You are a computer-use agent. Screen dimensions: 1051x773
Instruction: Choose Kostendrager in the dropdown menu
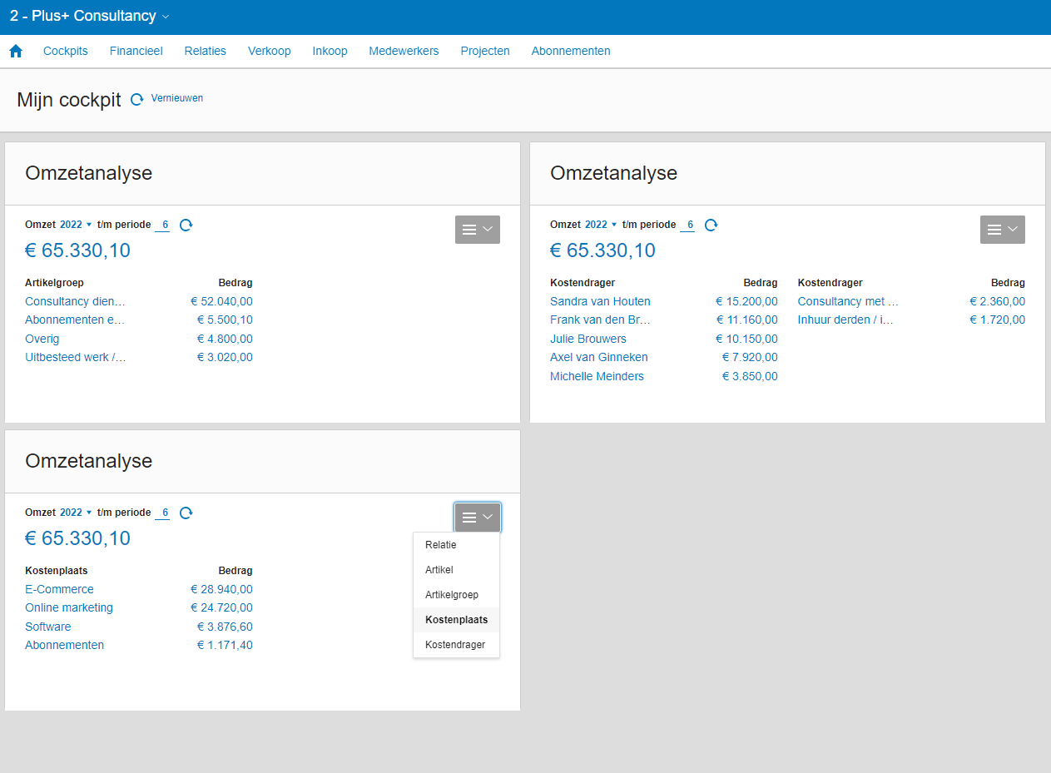(455, 645)
